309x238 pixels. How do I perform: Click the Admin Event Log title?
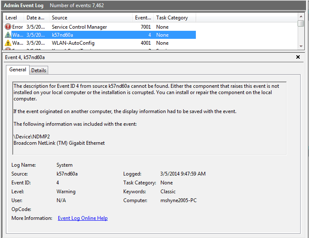[24, 5]
